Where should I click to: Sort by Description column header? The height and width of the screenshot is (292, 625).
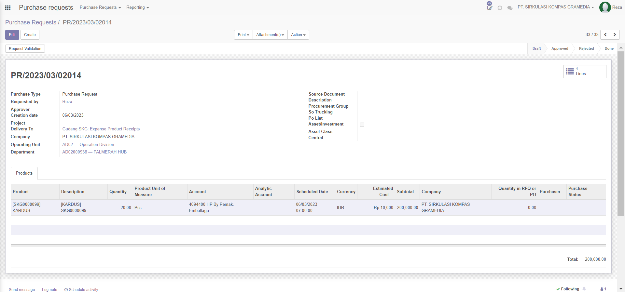pos(83,192)
